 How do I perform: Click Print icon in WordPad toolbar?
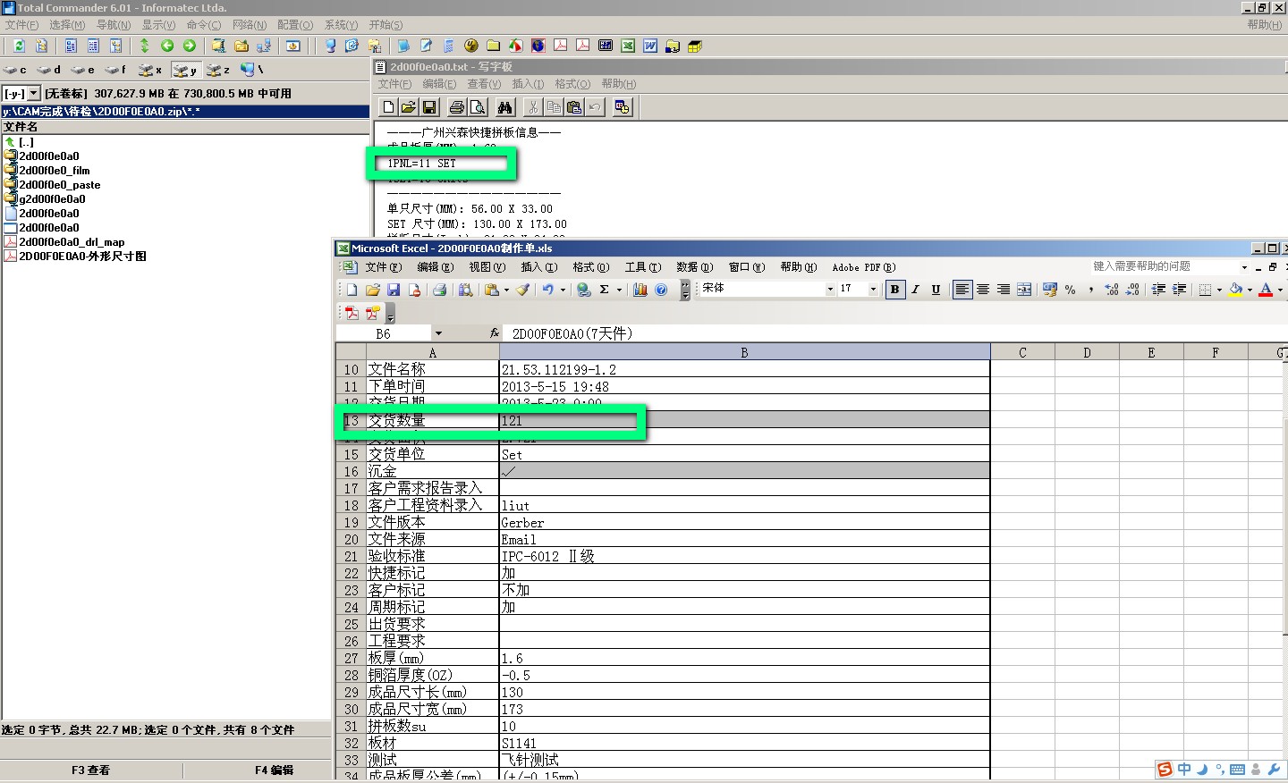pos(457,107)
